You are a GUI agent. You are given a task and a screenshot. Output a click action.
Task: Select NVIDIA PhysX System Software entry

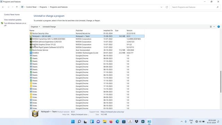click(x=87, y=47)
